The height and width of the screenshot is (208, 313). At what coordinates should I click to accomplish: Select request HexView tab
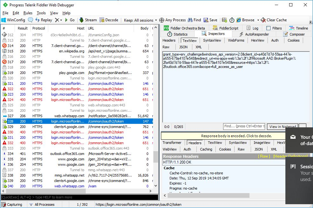[257, 40]
